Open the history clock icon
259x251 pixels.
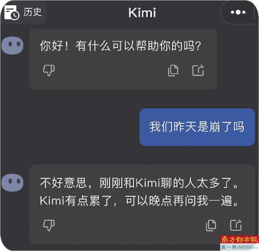(x=12, y=12)
